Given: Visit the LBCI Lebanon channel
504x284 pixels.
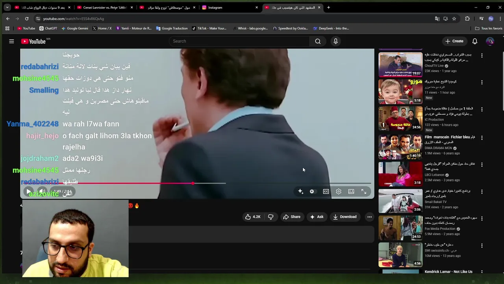Looking at the screenshot, I should click(x=434, y=175).
